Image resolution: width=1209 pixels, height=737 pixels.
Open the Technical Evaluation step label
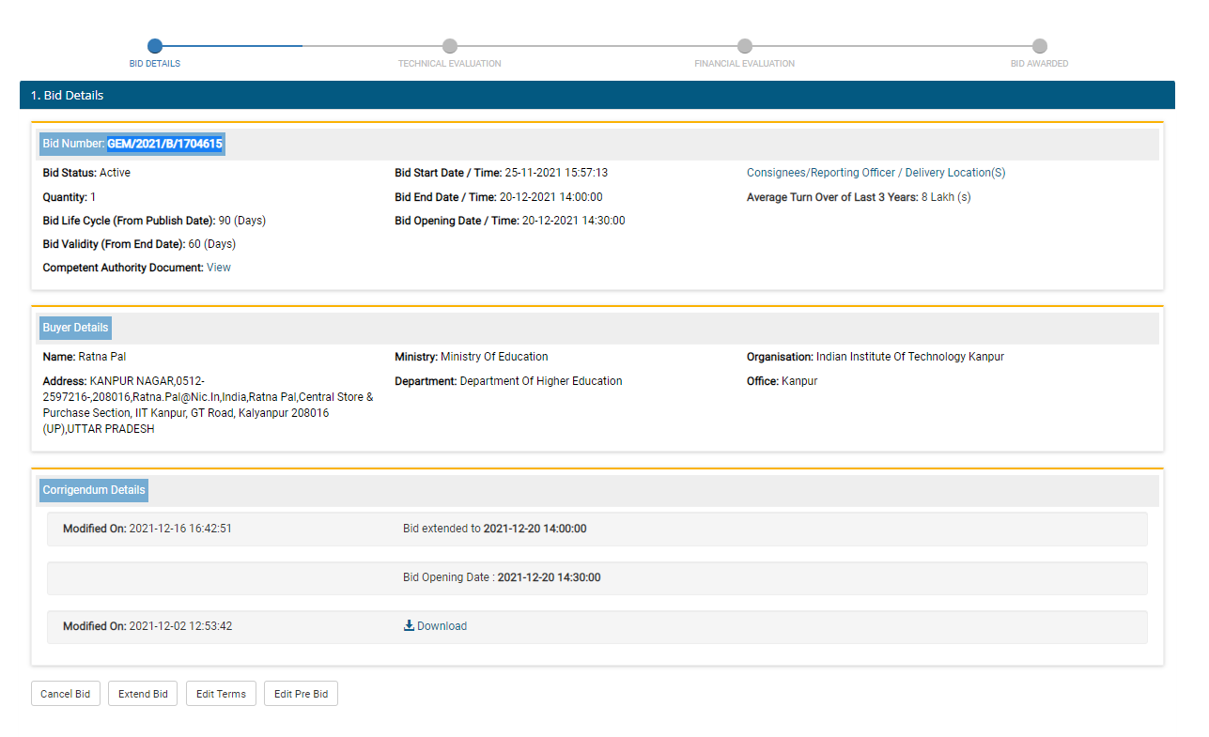pyautogui.click(x=449, y=64)
